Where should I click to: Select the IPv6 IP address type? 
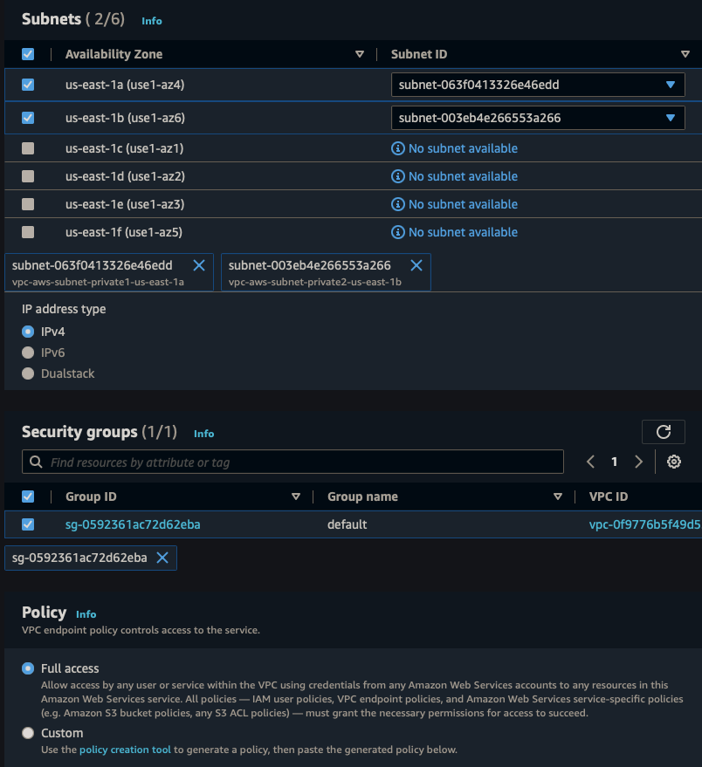[29, 353]
